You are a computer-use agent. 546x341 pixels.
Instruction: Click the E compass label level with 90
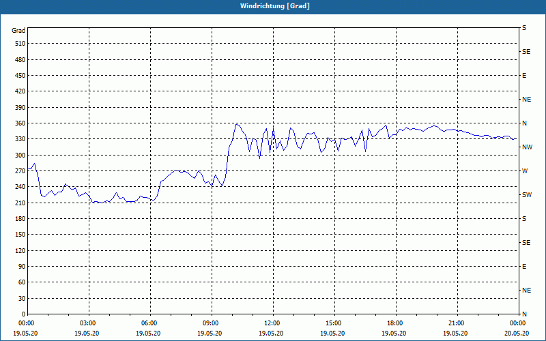coord(524,267)
